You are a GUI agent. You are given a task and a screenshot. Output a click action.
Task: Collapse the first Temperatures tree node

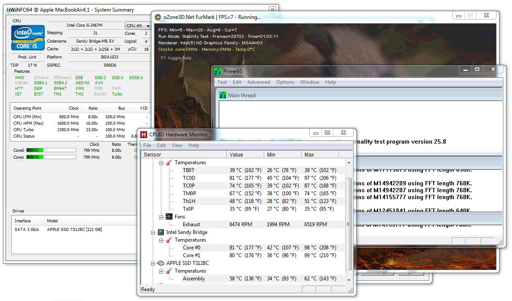[161, 163]
